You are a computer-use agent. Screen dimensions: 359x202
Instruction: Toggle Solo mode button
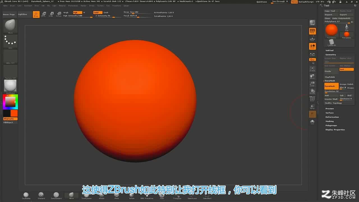tap(312, 122)
